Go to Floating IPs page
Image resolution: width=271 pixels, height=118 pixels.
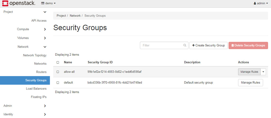coord(39,97)
